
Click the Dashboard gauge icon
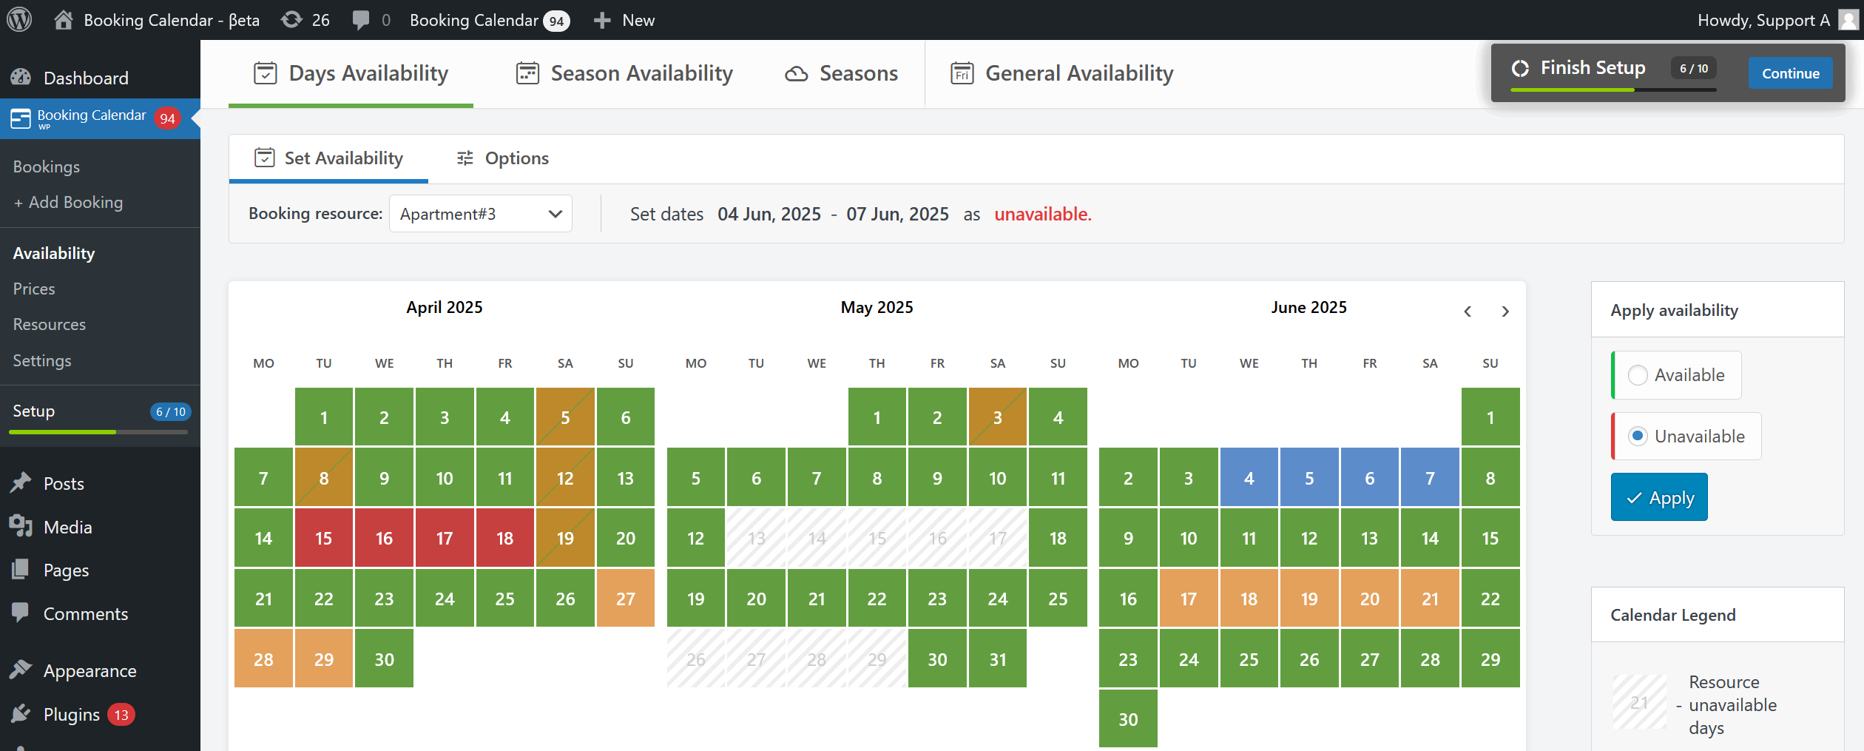tap(21, 78)
